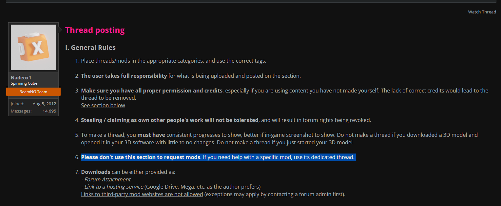Click the bold 'must have' text in rule five
The height and width of the screenshot is (206, 501).
point(151,135)
